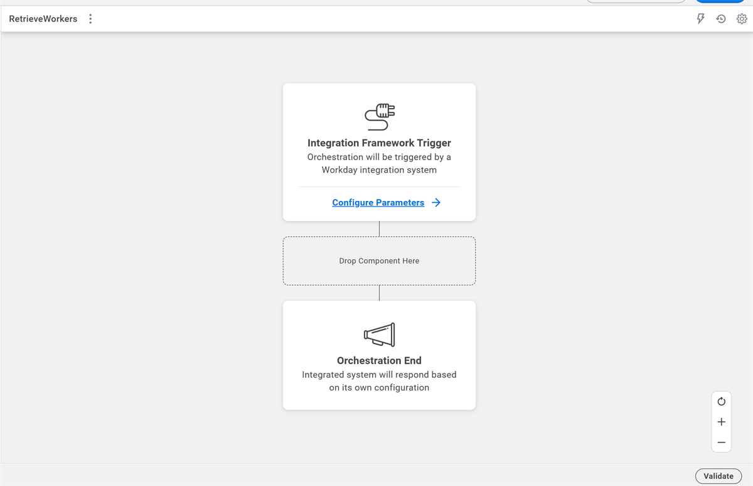The width and height of the screenshot is (753, 486).
Task: Click the Integrated system will respond description
Action: coord(379,381)
